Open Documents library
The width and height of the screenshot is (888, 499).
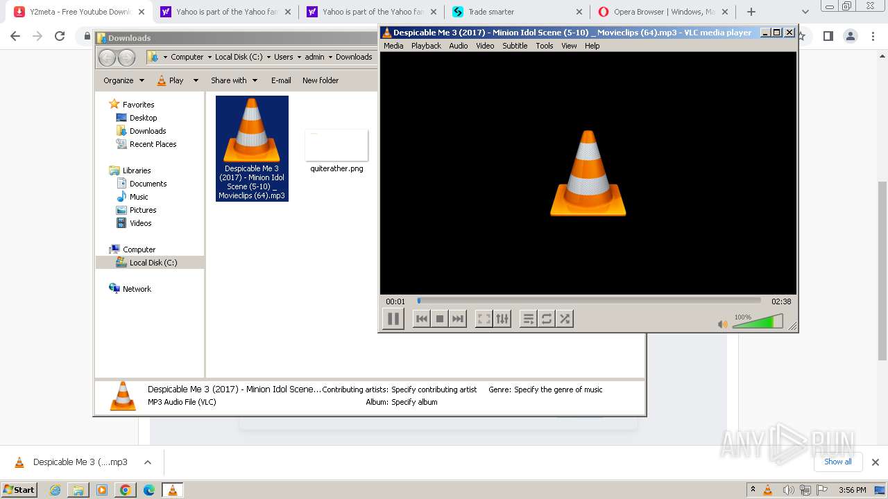pyautogui.click(x=148, y=184)
